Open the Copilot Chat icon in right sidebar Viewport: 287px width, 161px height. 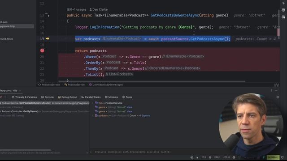point(283,17)
